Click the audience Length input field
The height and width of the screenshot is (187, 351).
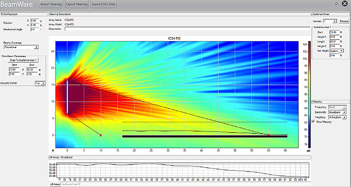(x=334, y=41)
